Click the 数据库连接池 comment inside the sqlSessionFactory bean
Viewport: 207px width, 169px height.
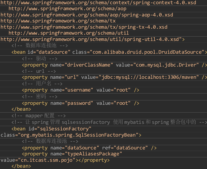(50, 141)
